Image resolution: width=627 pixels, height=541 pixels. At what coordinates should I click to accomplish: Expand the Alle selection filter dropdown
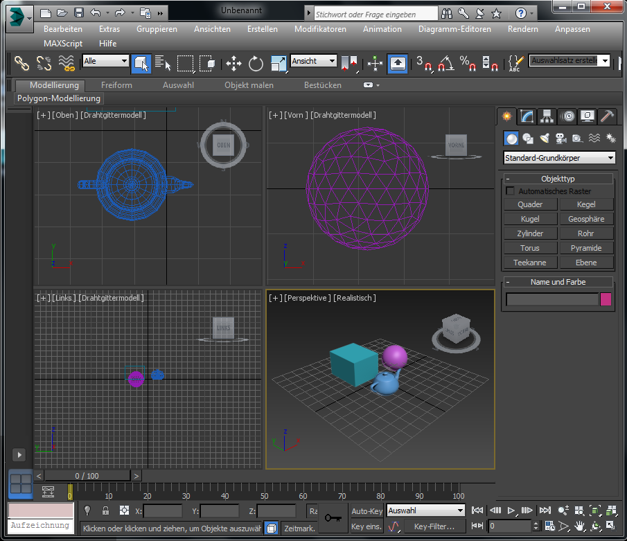tap(105, 62)
